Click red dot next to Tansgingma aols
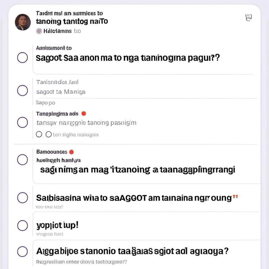Viewport: 269px width, 269px height. click(x=84, y=113)
